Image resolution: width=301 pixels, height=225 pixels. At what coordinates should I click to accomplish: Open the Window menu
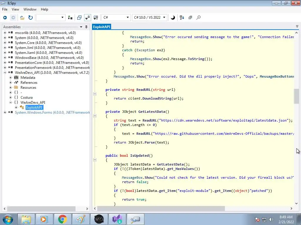pyautogui.click(x=30, y=9)
